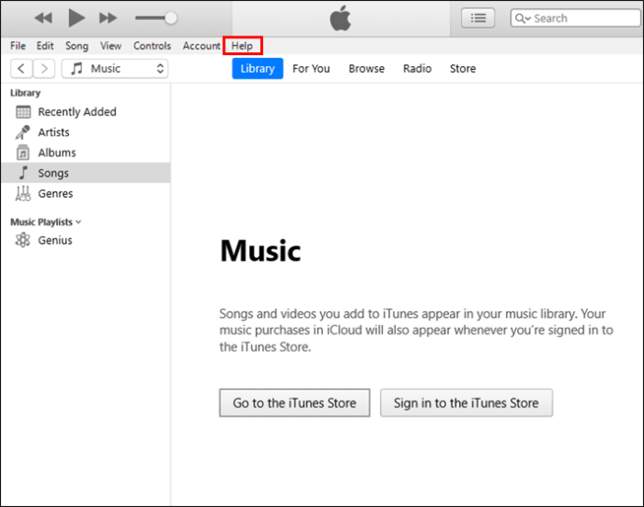Click the Genres guitars icon
Image resolution: width=644 pixels, height=507 pixels.
tap(23, 193)
